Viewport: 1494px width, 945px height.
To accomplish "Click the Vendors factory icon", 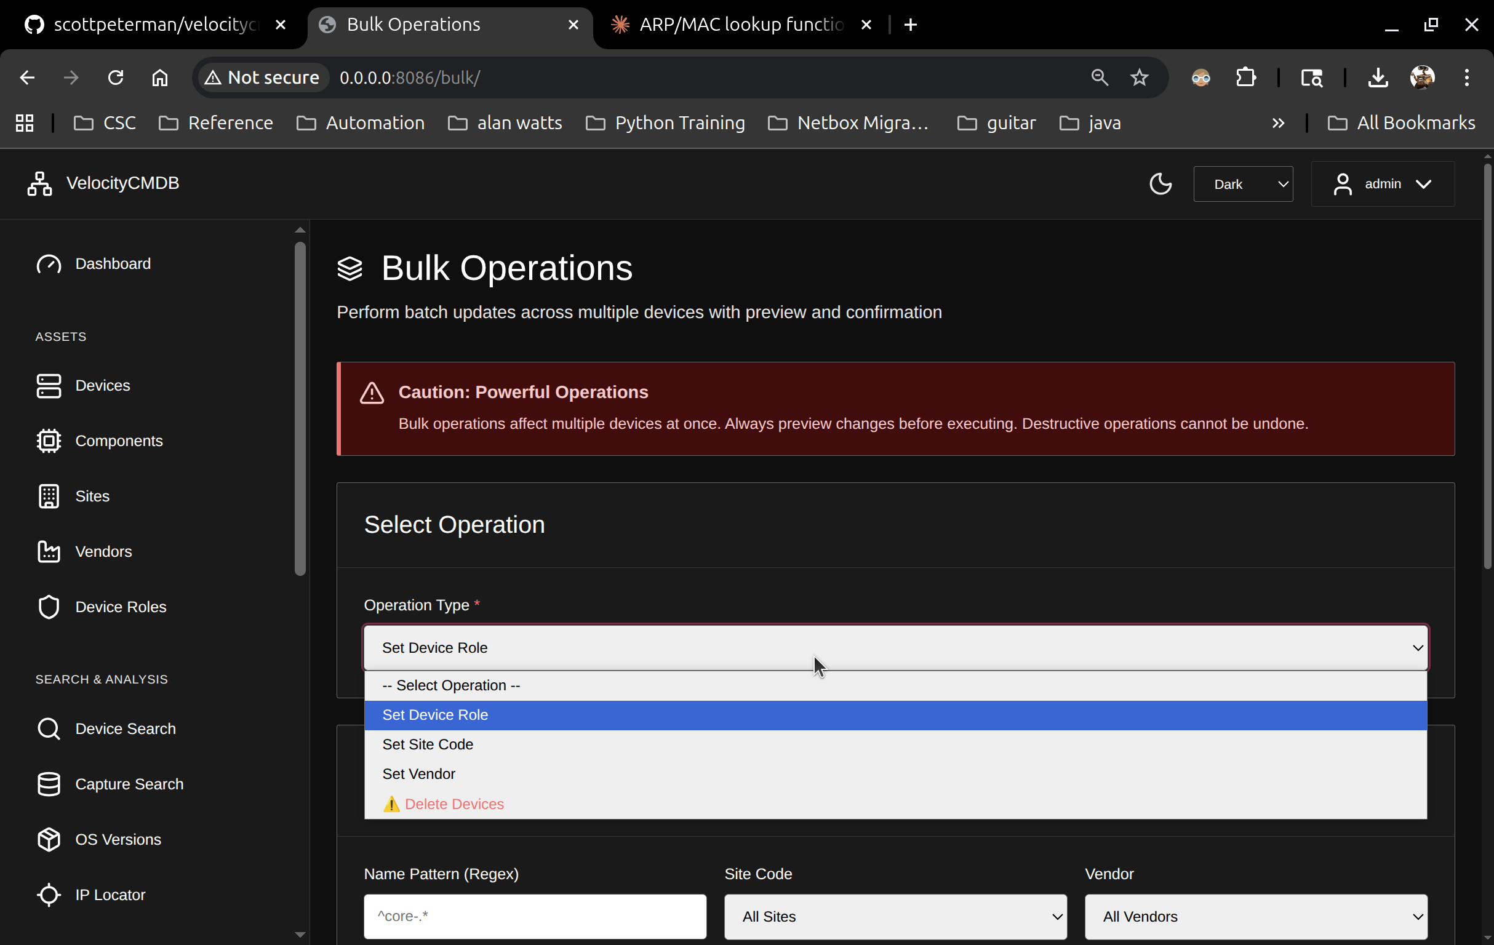I will [49, 551].
